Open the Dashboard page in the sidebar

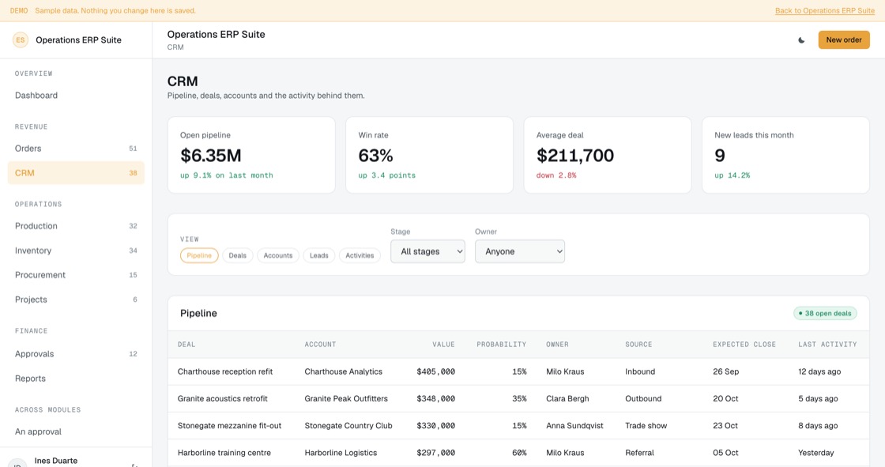[x=76, y=96]
